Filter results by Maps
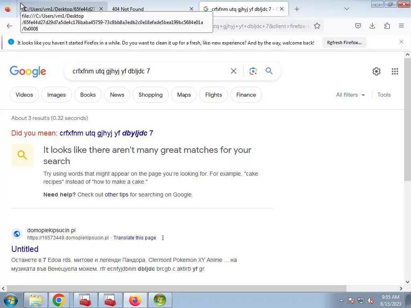The width and height of the screenshot is (411, 308). pyautogui.click(x=184, y=95)
